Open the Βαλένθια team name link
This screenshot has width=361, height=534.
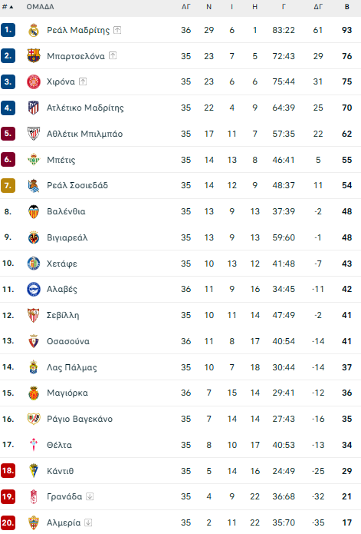click(x=66, y=211)
